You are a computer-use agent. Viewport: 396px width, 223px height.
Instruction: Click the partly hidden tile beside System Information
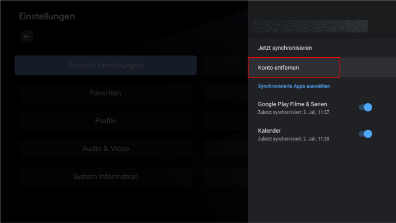click(226, 176)
